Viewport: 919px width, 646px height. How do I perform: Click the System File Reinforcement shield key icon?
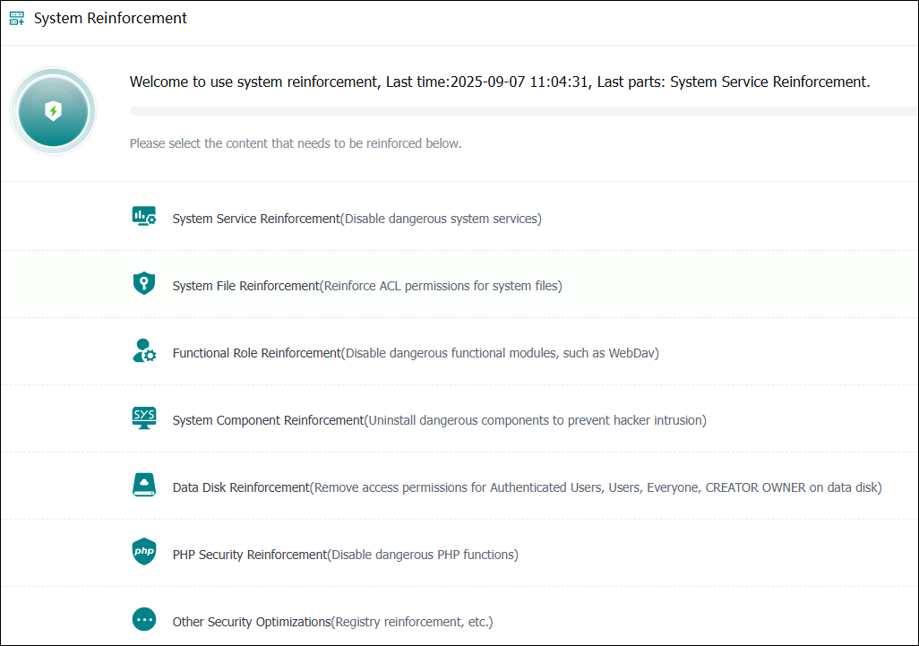click(x=143, y=283)
